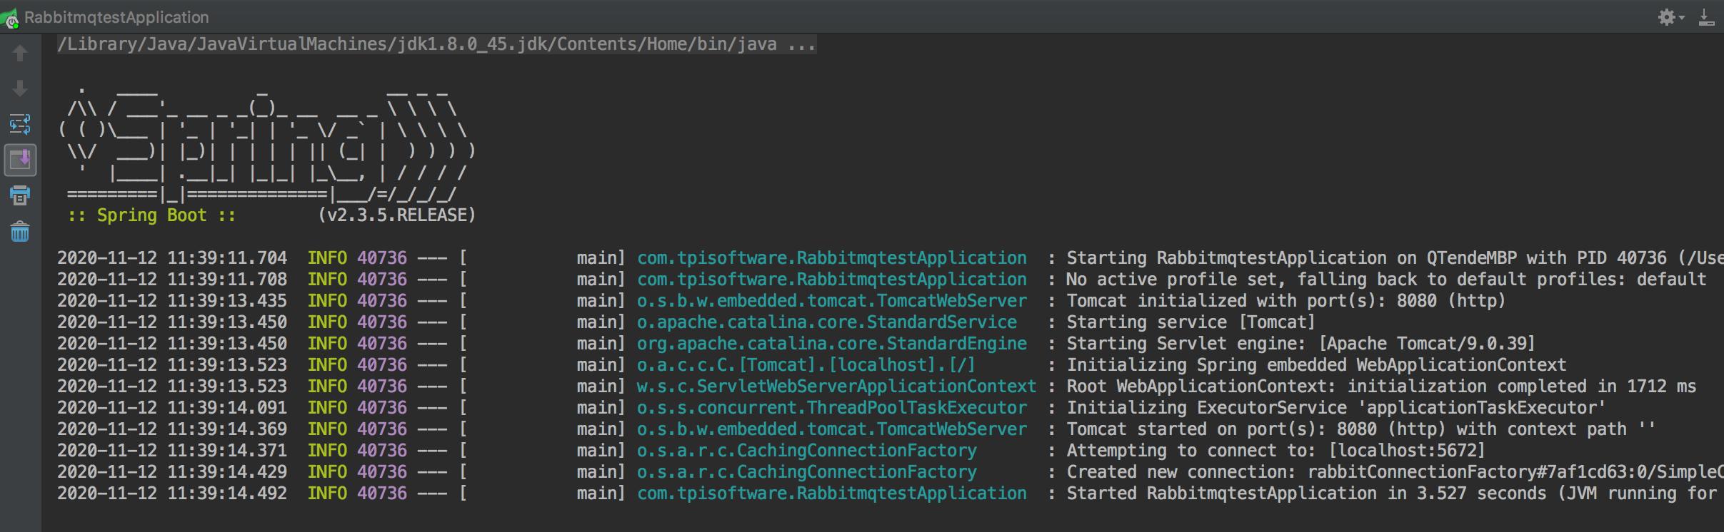Click 'Created new connection: rabbitConnectionFactory' message
Image resolution: width=1724 pixels, height=532 pixels.
pos(1395,472)
